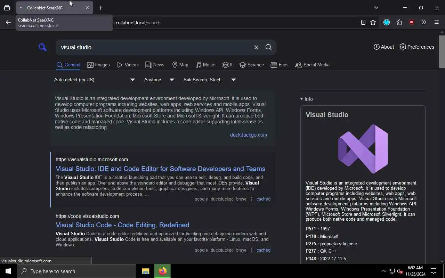445x278 pixels.
Task: Click the P571 : 1997 info row
Action: (x=318, y=229)
